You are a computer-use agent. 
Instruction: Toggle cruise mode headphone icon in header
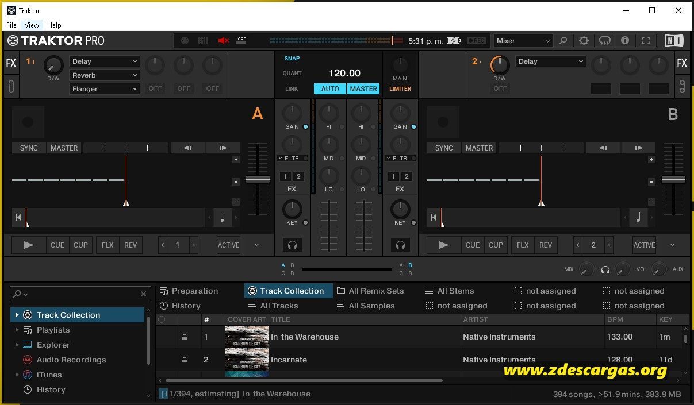(604, 41)
